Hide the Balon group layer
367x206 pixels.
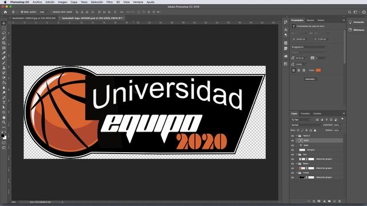pos(292,164)
